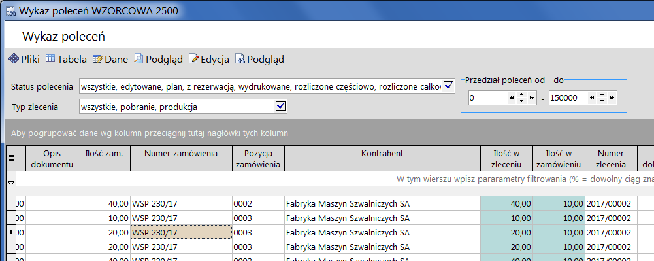Screen dimensions: 654x261
Task: Open the Pliki menu icon
Action: coord(14,60)
